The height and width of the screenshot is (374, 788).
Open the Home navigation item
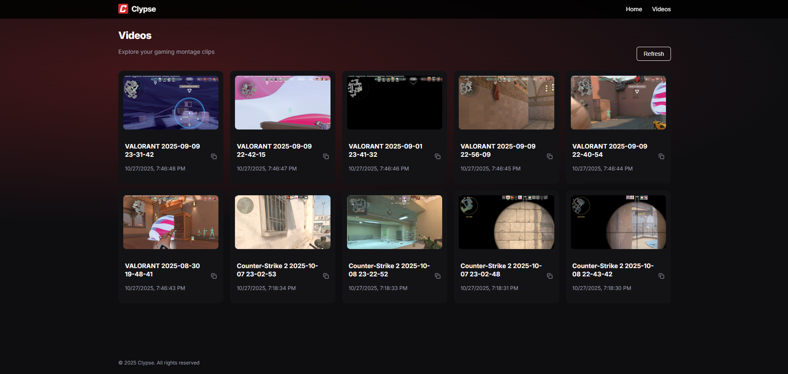(x=634, y=9)
